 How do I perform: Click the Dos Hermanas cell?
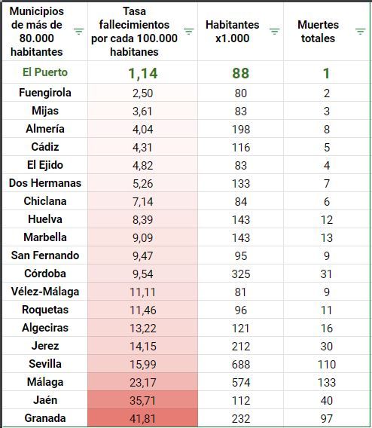[45, 183]
